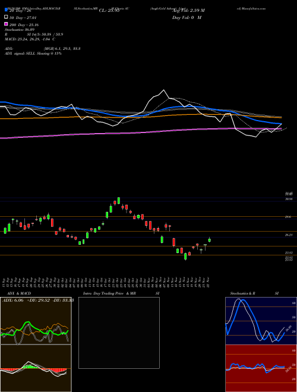Select the '50 Day = 27.01' legend text

pyautogui.click(x=23, y=18)
